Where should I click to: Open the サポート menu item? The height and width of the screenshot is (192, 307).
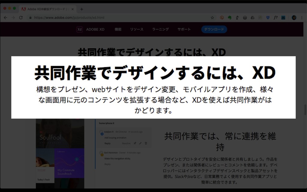tap(184, 29)
